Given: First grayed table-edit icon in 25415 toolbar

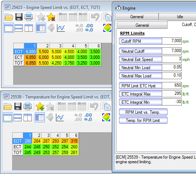Looking at the screenshot, I should [x=63, y=17].
